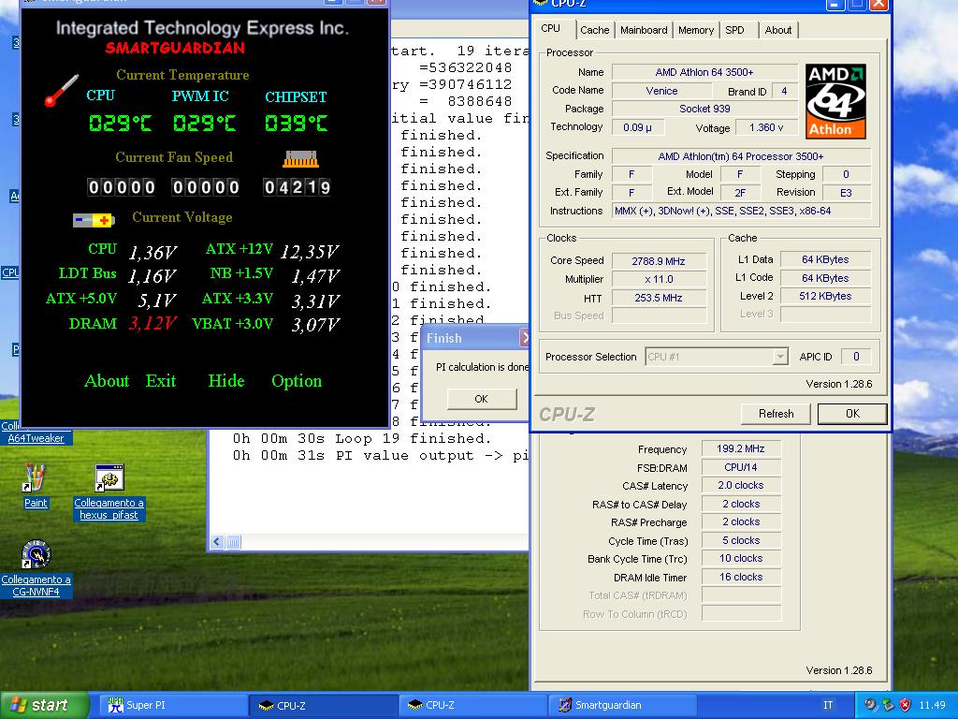Close the Finish dialog with X button

(x=524, y=337)
